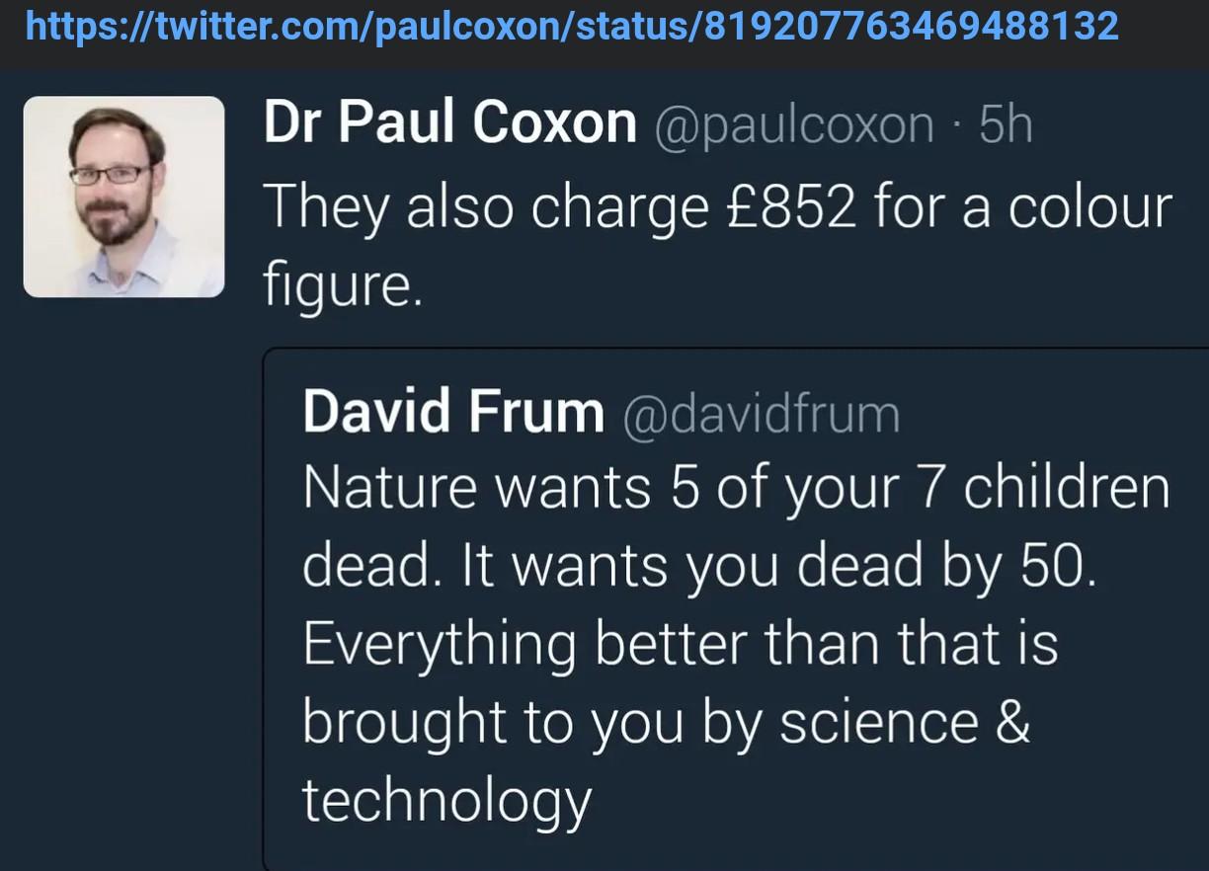The width and height of the screenshot is (1209, 871).
Task: Click the line "dead. It wants you dead by 50."
Action: click(699, 567)
